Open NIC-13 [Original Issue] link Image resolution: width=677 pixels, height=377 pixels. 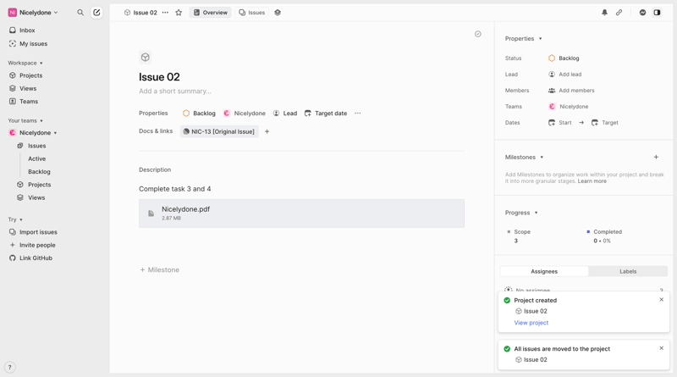point(219,131)
